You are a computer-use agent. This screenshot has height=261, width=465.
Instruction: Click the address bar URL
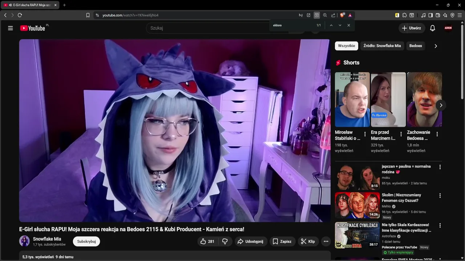click(130, 15)
